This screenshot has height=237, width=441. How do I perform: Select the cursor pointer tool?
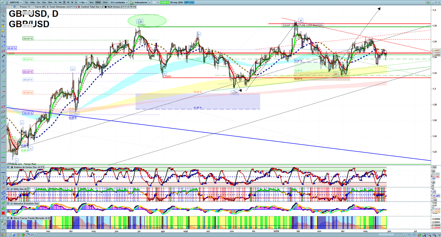[x=3, y=11]
